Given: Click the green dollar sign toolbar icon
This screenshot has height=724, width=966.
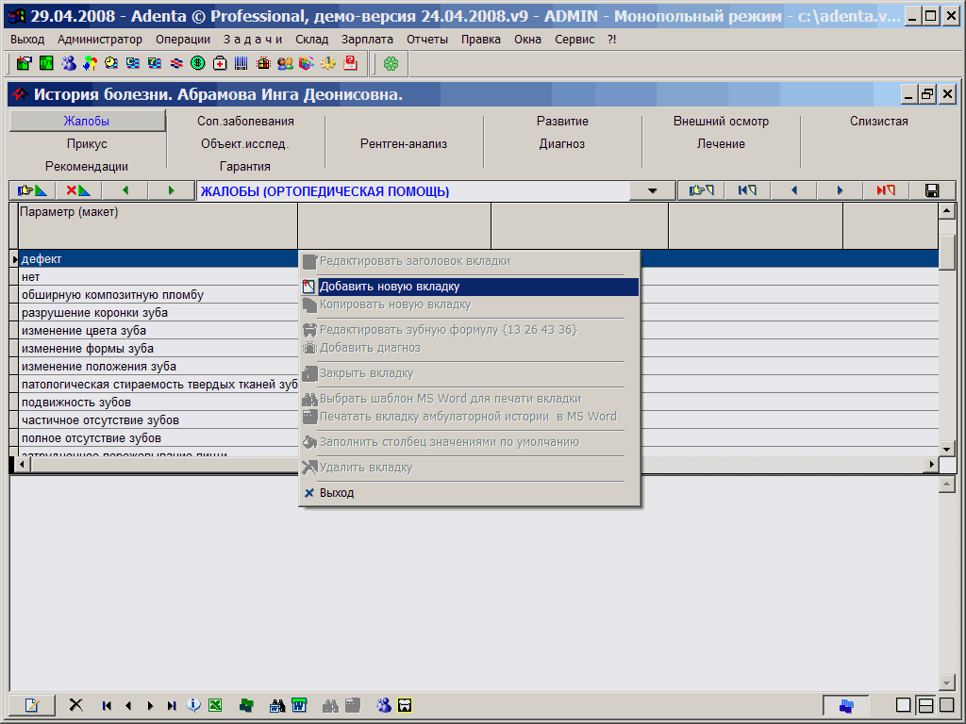Looking at the screenshot, I should pos(197,63).
